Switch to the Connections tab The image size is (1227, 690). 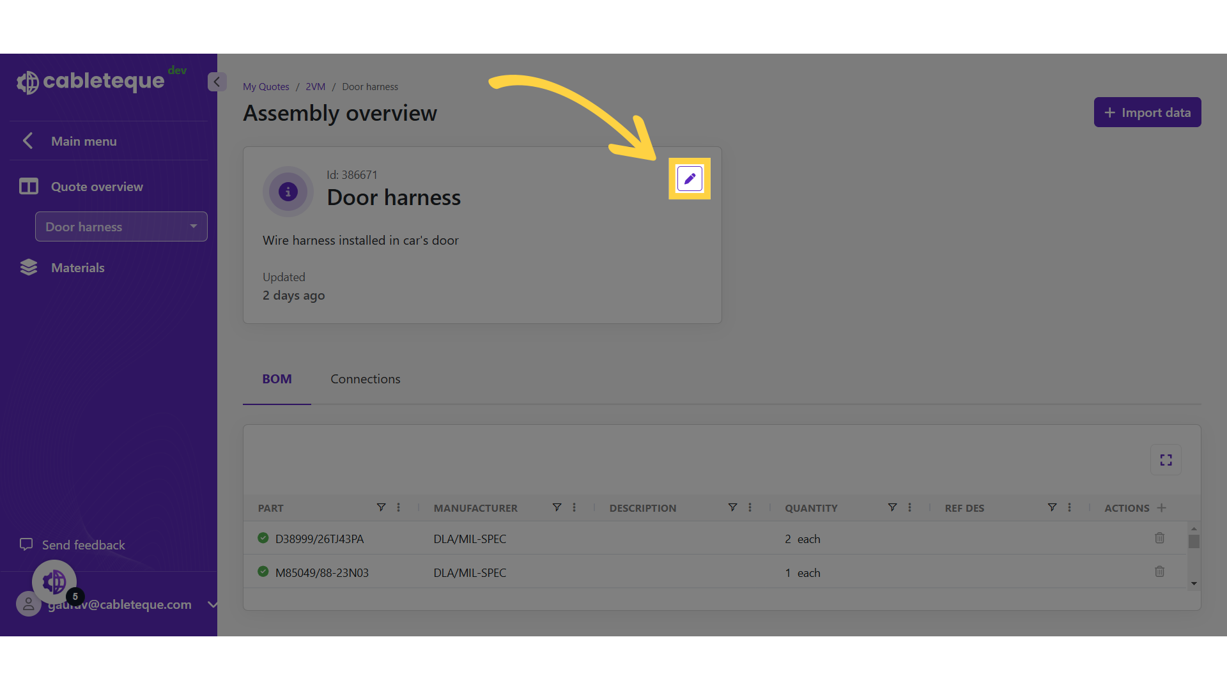[365, 379]
